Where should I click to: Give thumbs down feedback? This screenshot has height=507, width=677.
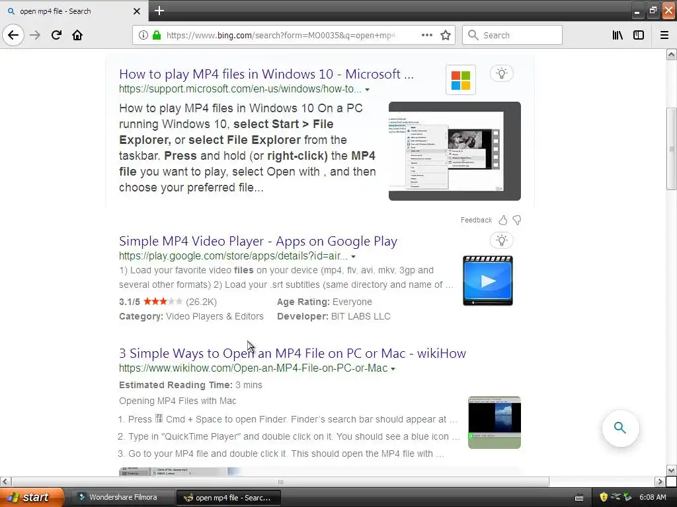tap(517, 220)
